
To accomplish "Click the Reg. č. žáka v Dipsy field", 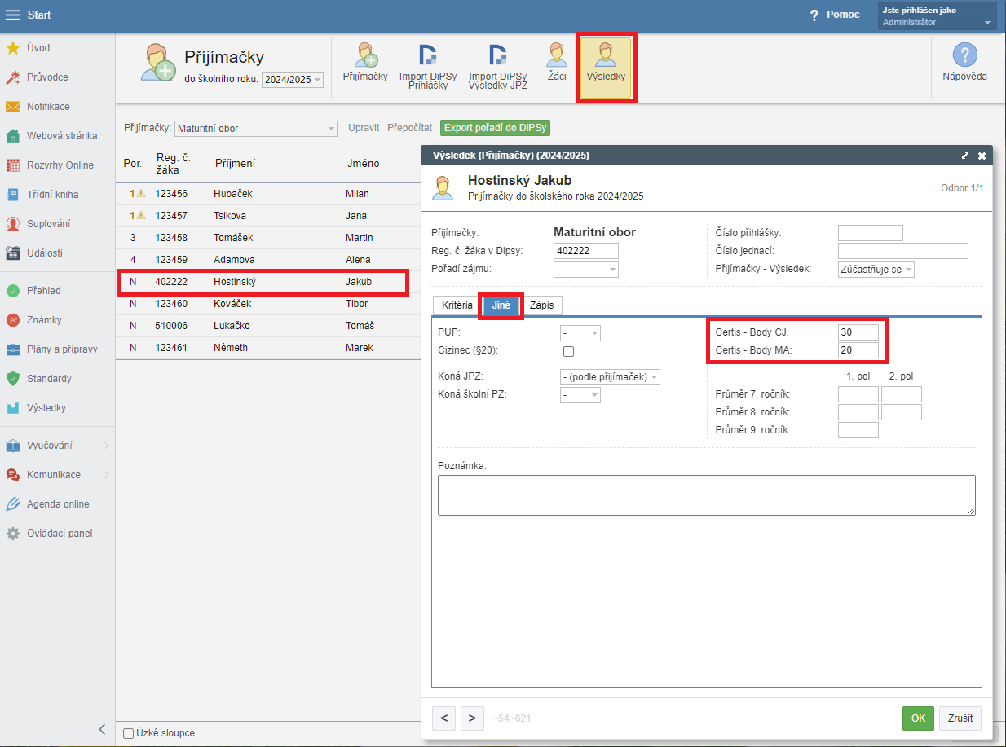I will tap(586, 251).
